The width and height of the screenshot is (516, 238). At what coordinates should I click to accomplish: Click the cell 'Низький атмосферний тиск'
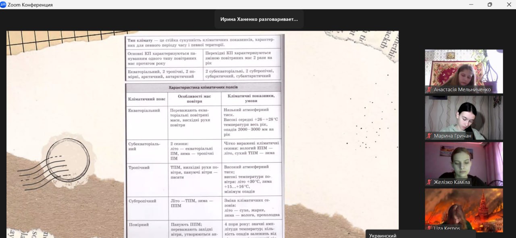251,122
